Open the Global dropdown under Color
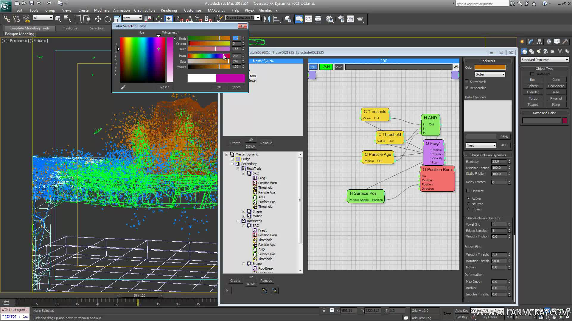 coord(490,74)
